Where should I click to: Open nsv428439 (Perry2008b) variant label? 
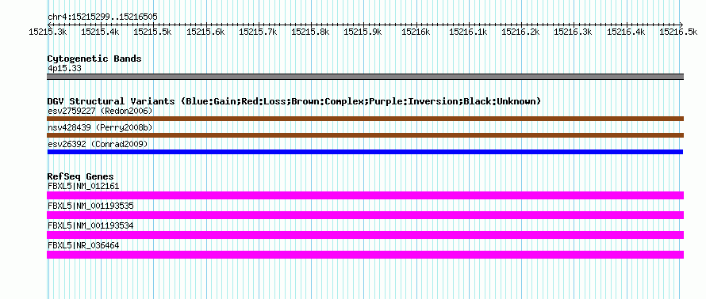(100, 128)
